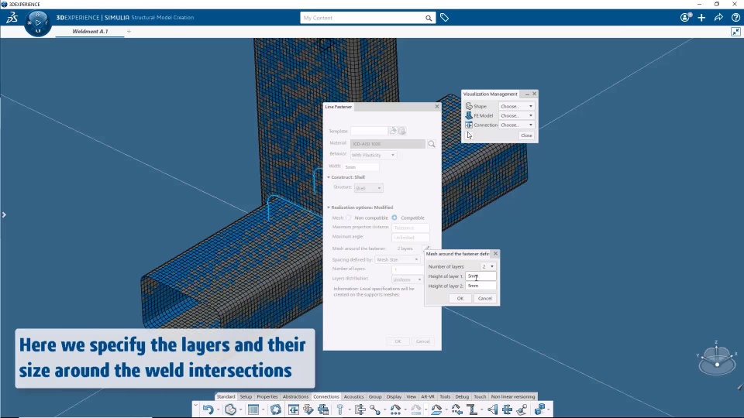Screen dimensions: 744x418
Task: Open the Spacing defined by dropdown
Action: [397, 260]
